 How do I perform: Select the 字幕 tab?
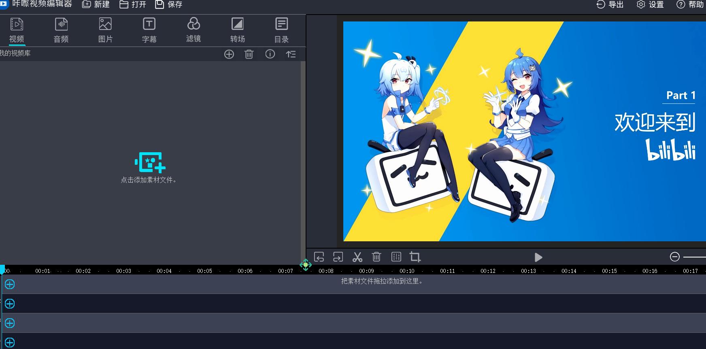click(149, 30)
